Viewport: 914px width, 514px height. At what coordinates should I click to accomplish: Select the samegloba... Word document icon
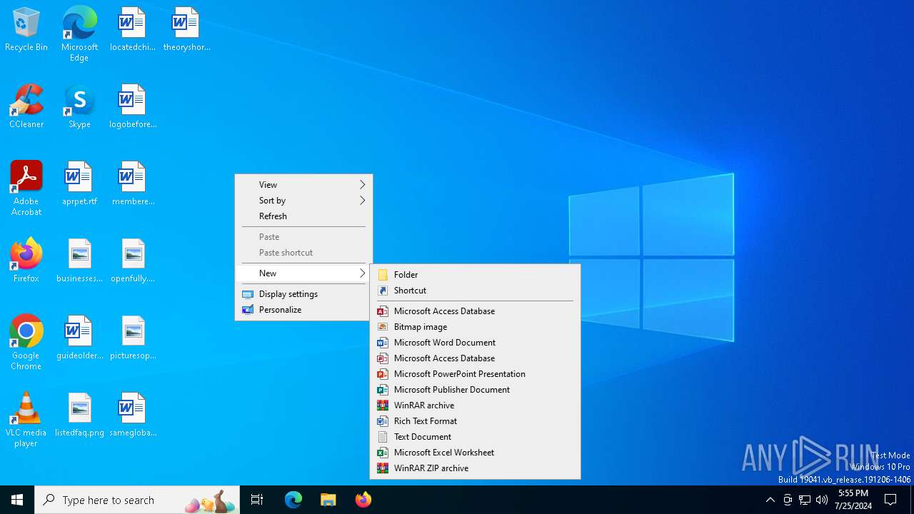tap(132, 415)
